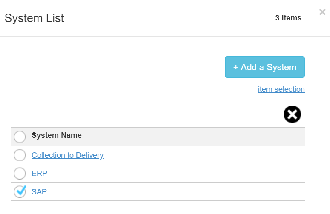Open the item selection link
The height and width of the screenshot is (214, 330).
pyautogui.click(x=281, y=89)
